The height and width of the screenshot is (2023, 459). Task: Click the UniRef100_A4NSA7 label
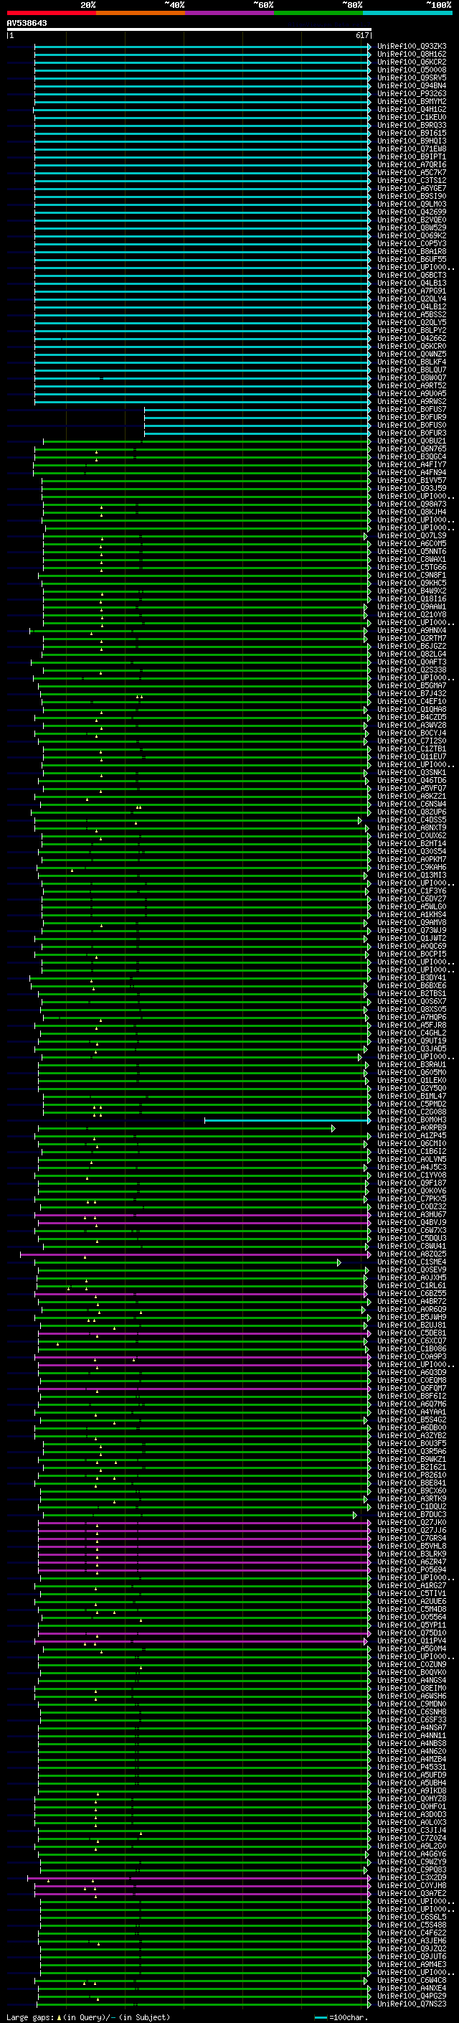pos(412,1728)
